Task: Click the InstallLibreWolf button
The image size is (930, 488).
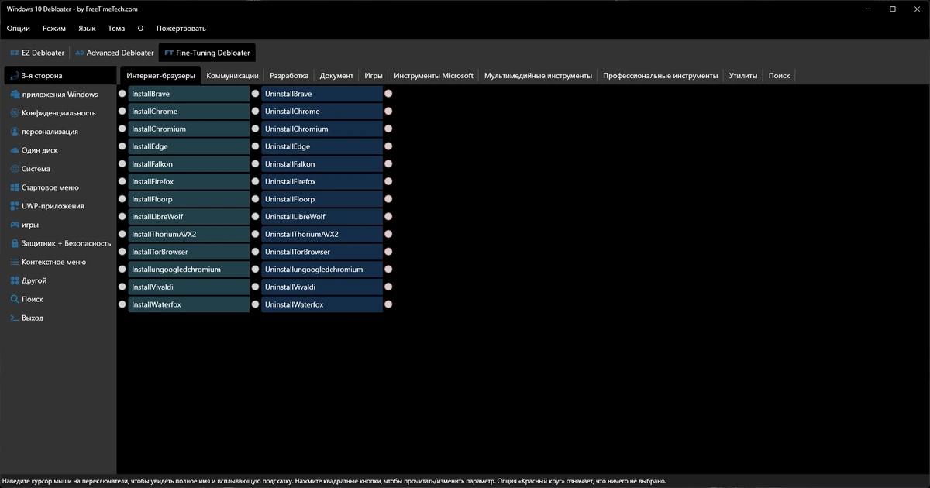Action: [x=189, y=217]
